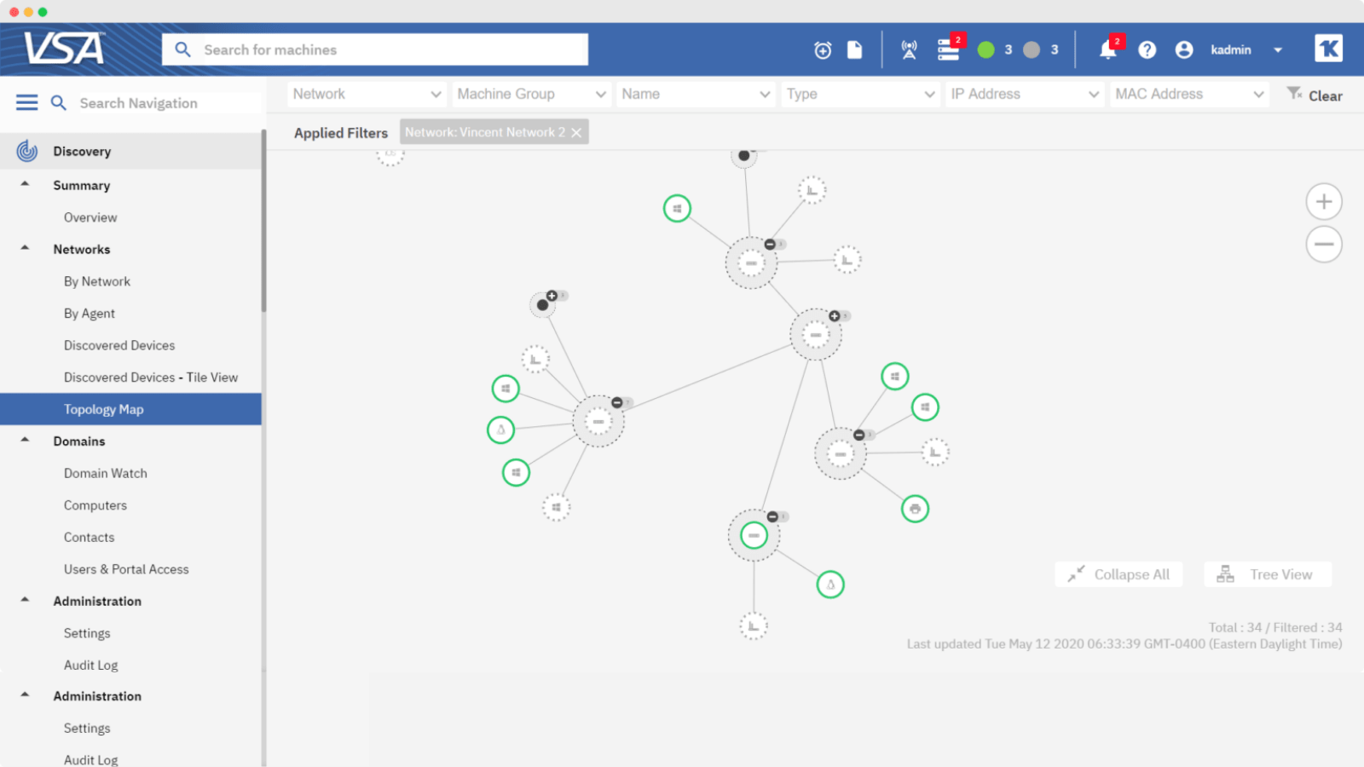Select the gray dotted Windows device node
This screenshot has height=767, width=1364.
pos(556,507)
